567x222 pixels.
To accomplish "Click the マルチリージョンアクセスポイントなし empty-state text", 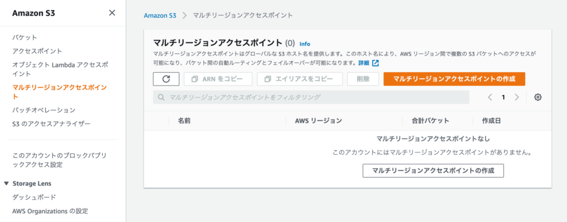I will pos(433,139).
